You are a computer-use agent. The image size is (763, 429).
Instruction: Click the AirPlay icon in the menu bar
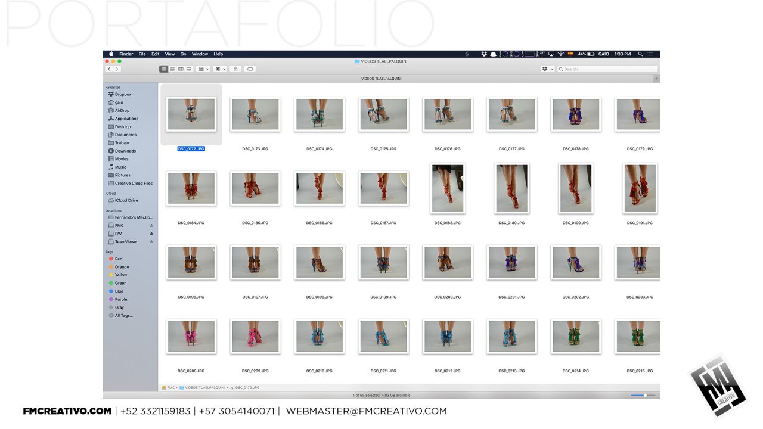click(551, 54)
